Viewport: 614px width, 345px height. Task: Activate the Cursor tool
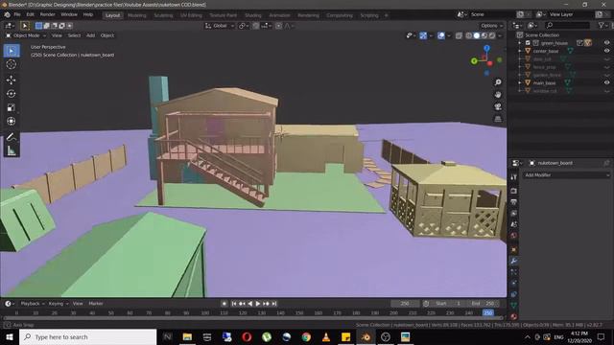tap(12, 64)
